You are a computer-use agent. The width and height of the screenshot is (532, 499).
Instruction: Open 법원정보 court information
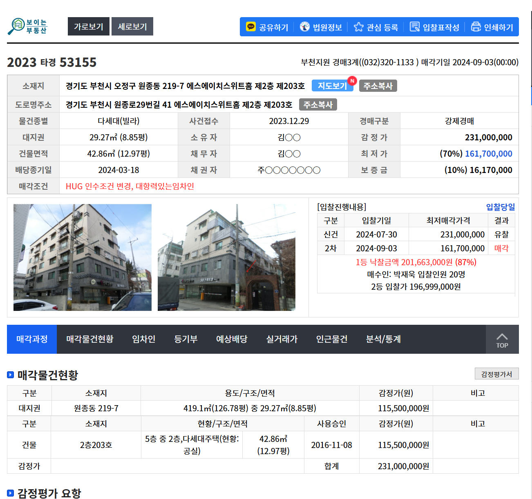[x=321, y=27]
